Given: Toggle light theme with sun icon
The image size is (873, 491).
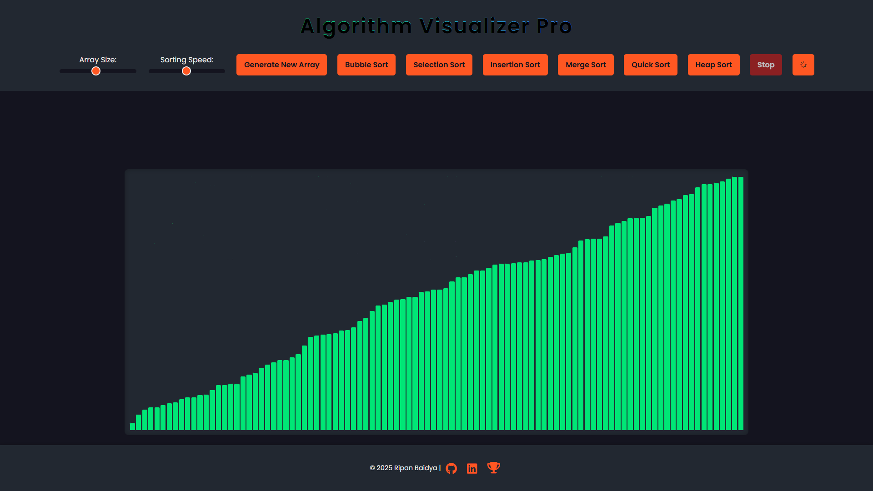Looking at the screenshot, I should (803, 65).
